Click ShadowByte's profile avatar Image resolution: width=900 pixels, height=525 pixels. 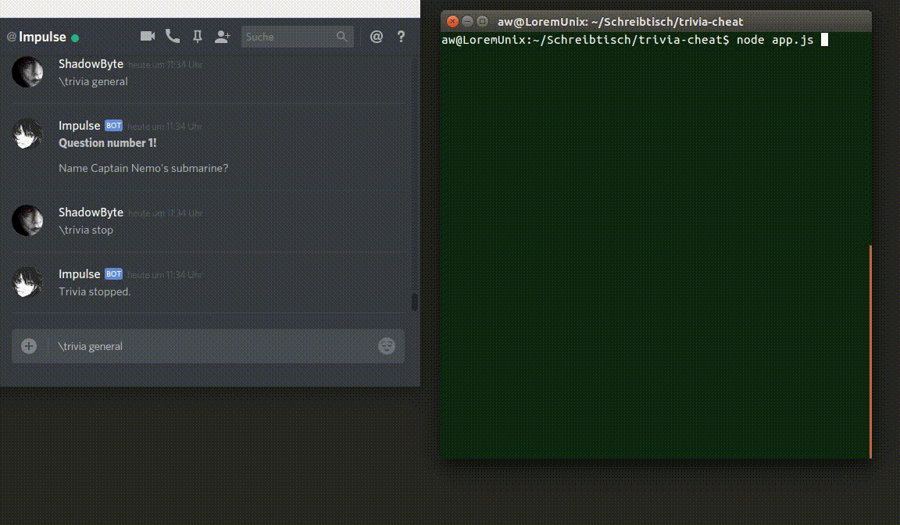coord(28,72)
